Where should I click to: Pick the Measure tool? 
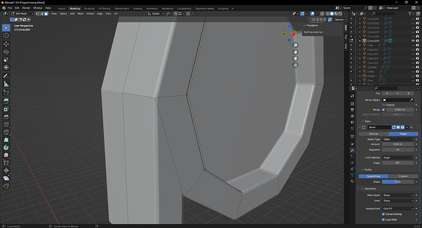pyautogui.click(x=6, y=84)
